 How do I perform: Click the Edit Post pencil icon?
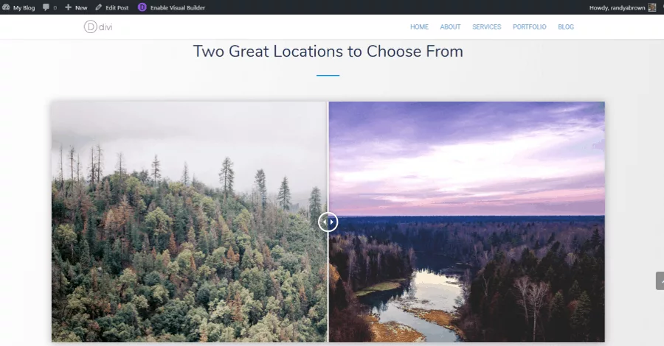99,7
